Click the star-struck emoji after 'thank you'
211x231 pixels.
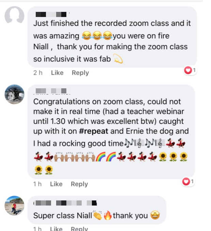pyautogui.click(x=155, y=215)
